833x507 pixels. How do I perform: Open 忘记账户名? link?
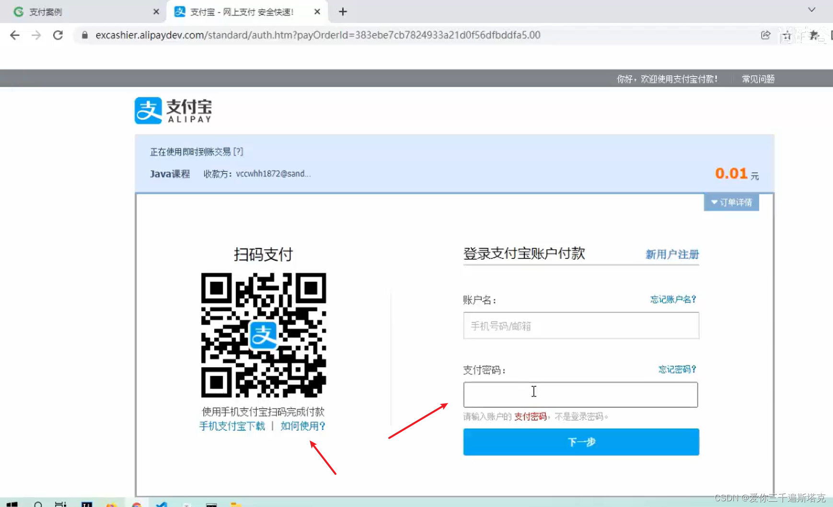(673, 300)
